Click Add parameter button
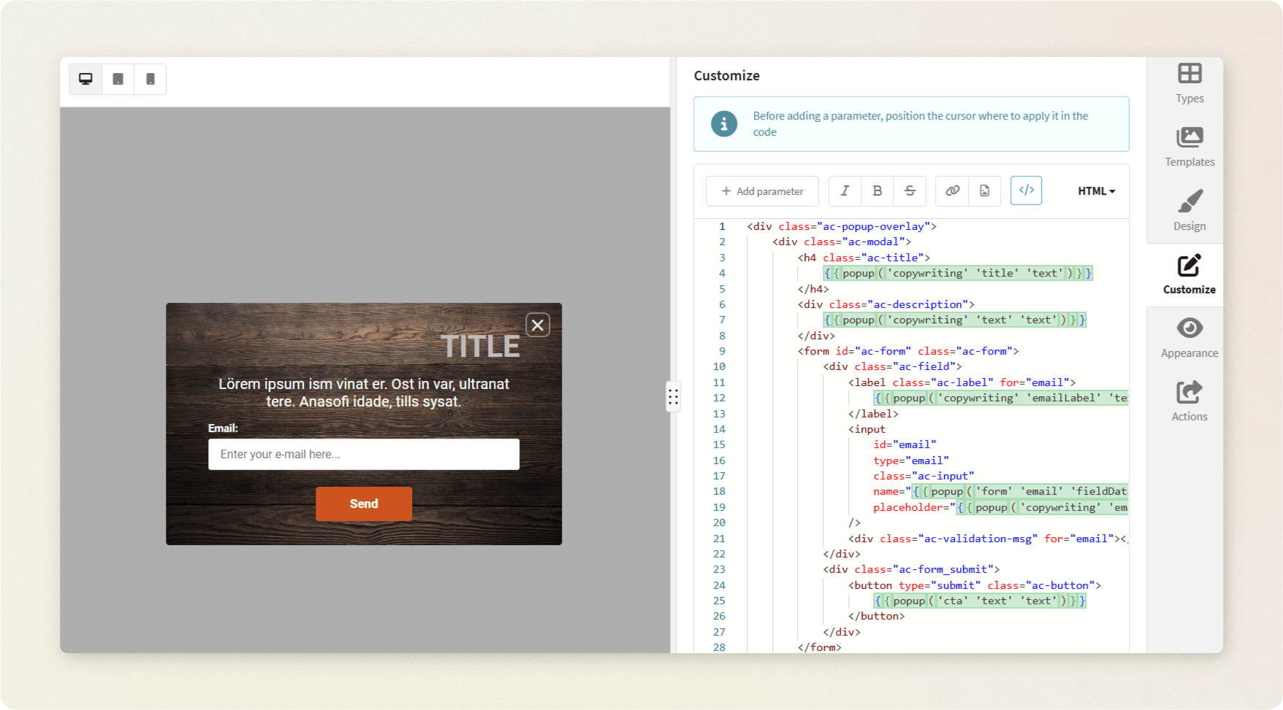Image resolution: width=1283 pixels, height=710 pixels. click(762, 191)
